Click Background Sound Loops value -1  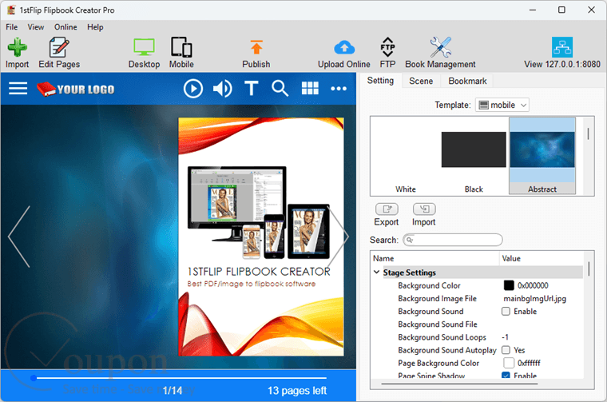pos(506,337)
